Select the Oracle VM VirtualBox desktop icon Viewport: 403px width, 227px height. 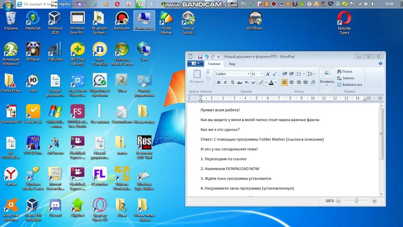pos(33,210)
